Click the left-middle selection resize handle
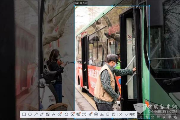This screenshot has width=180, height=120. [x=75, y=63]
